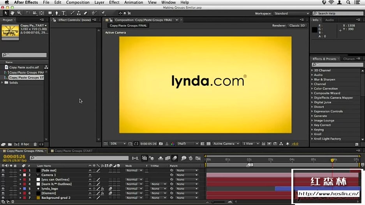This screenshot has height=205, width=365.
Task: Open the 50% magnification dropdown
Action: tap(118, 144)
